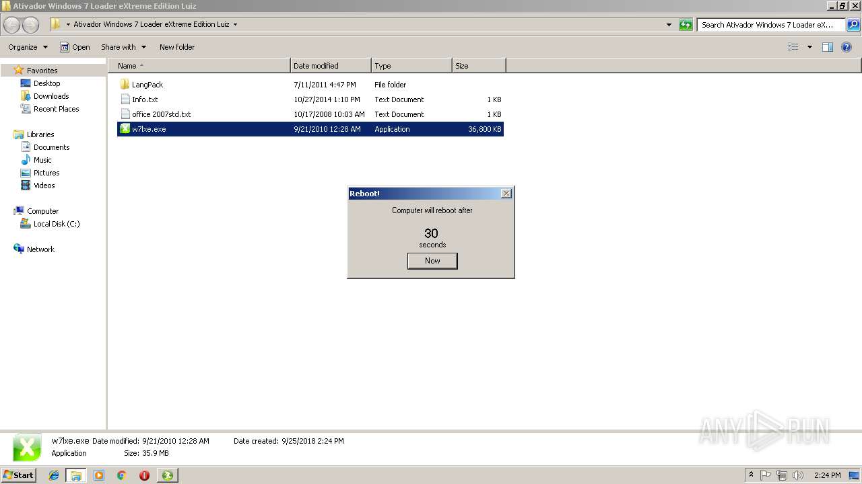862x484 pixels.
Task: Change your view icon button
Action: click(x=793, y=47)
